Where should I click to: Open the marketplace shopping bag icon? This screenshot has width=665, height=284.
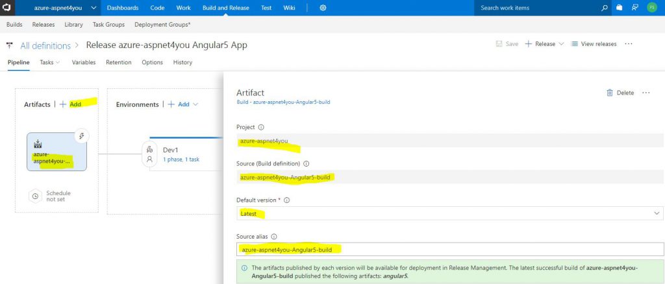pyautogui.click(x=619, y=8)
